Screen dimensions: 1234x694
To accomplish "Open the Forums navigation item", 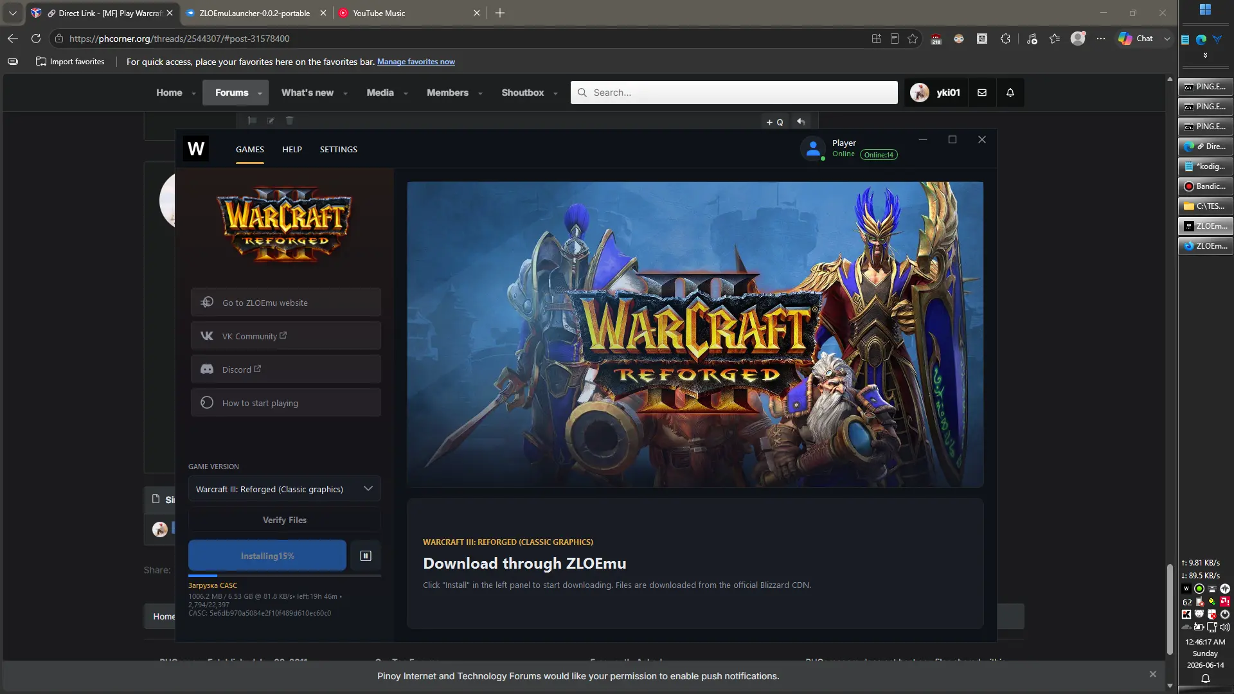I will pyautogui.click(x=231, y=93).
